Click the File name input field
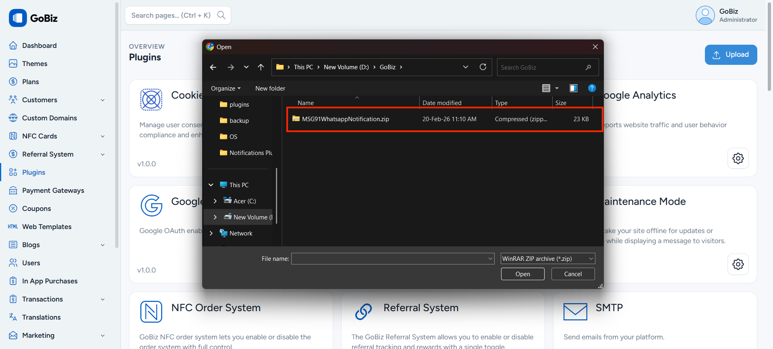Viewport: 773px width, 349px height. (389, 258)
